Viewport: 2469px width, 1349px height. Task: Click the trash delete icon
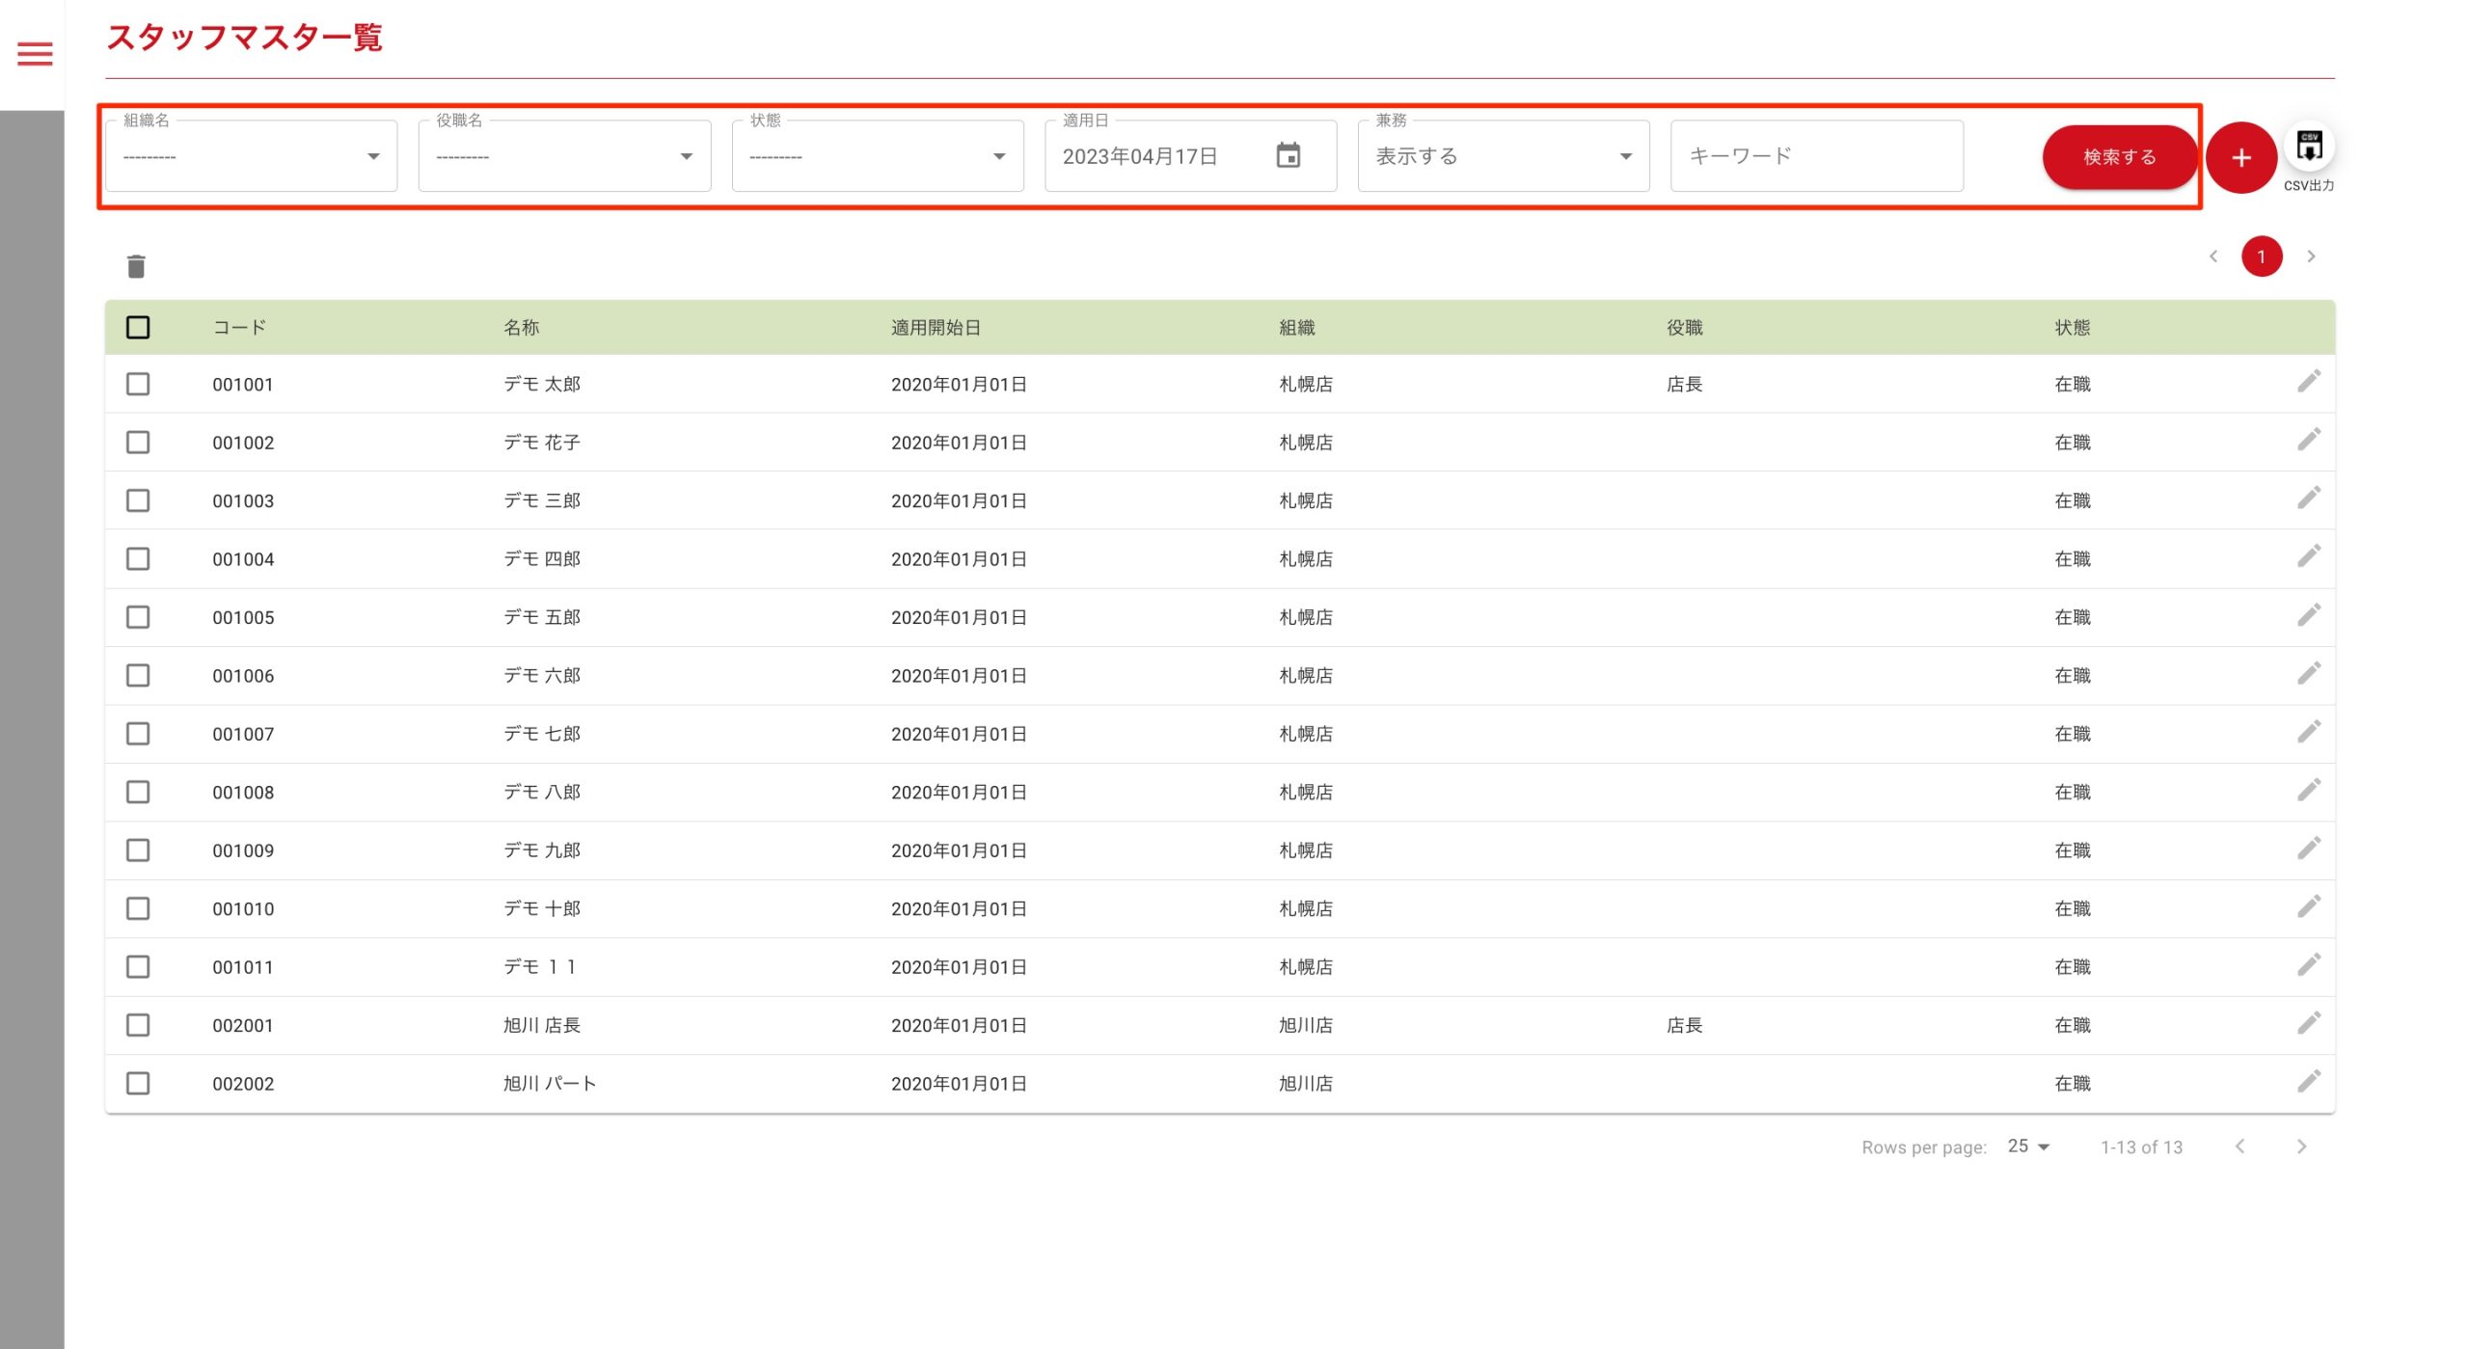tap(136, 266)
